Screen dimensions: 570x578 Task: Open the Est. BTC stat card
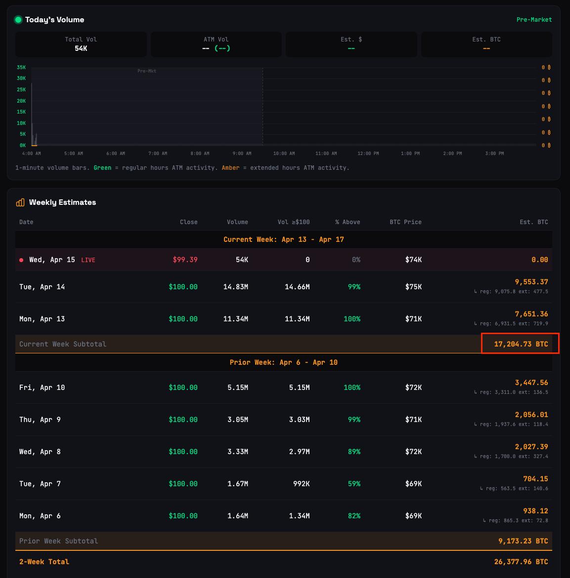[486, 44]
